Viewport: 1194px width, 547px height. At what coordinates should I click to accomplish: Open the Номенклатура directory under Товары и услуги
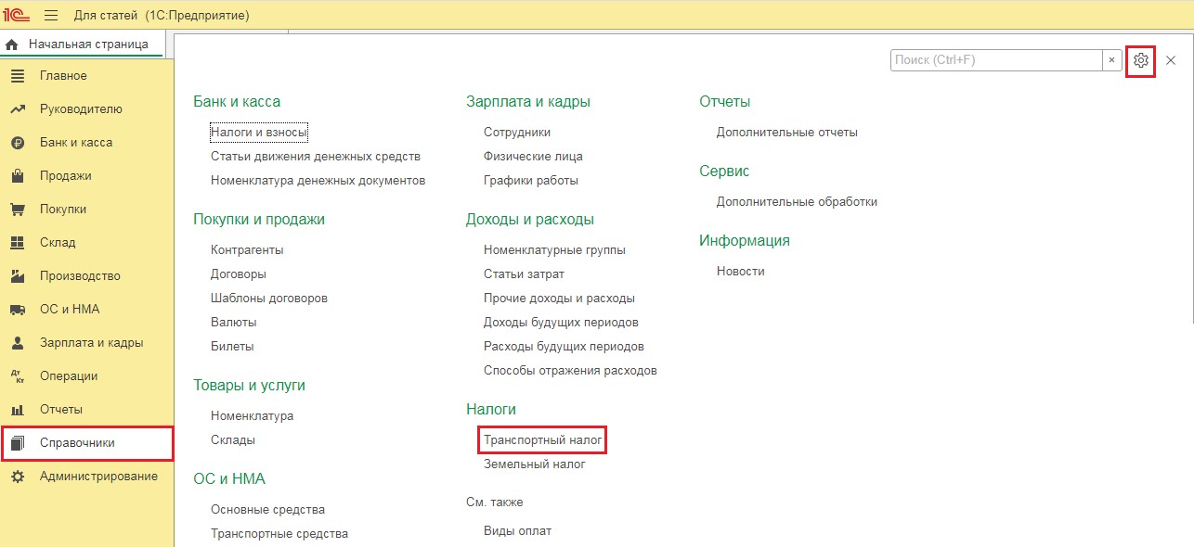click(253, 416)
